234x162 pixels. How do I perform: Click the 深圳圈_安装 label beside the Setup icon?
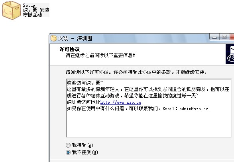click(36, 10)
